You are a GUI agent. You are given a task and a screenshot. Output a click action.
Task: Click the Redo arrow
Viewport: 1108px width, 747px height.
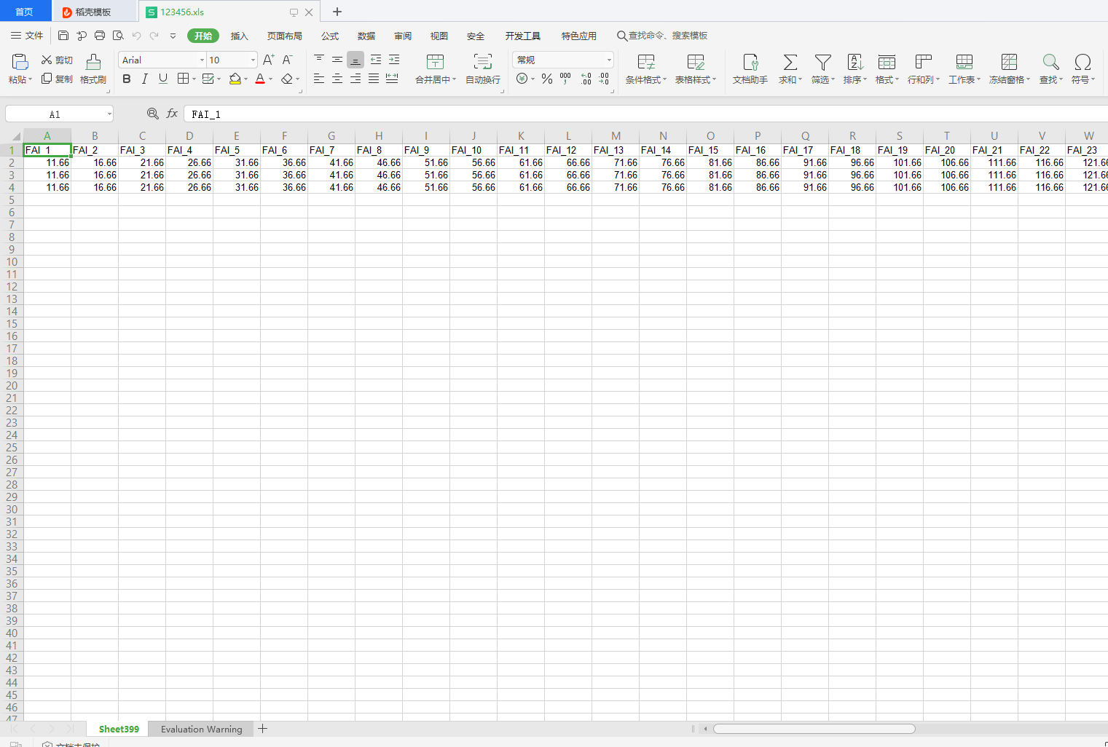(154, 35)
